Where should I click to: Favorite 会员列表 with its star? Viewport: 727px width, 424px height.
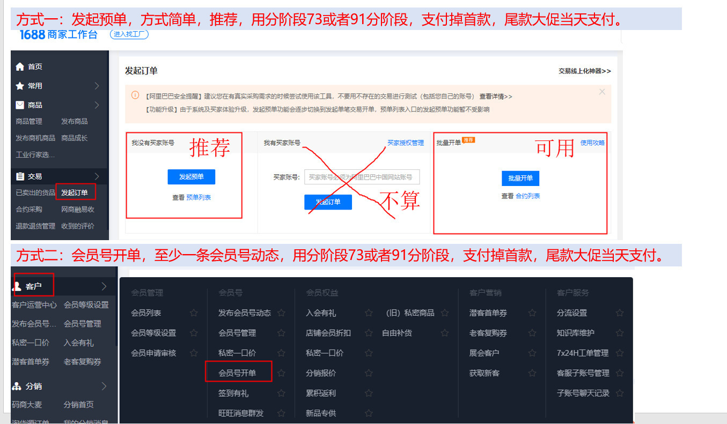pos(194,313)
